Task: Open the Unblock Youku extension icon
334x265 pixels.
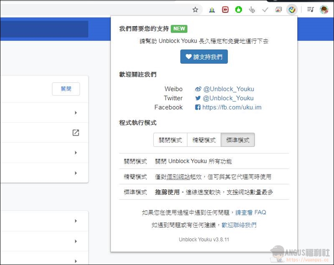Action: [292, 10]
